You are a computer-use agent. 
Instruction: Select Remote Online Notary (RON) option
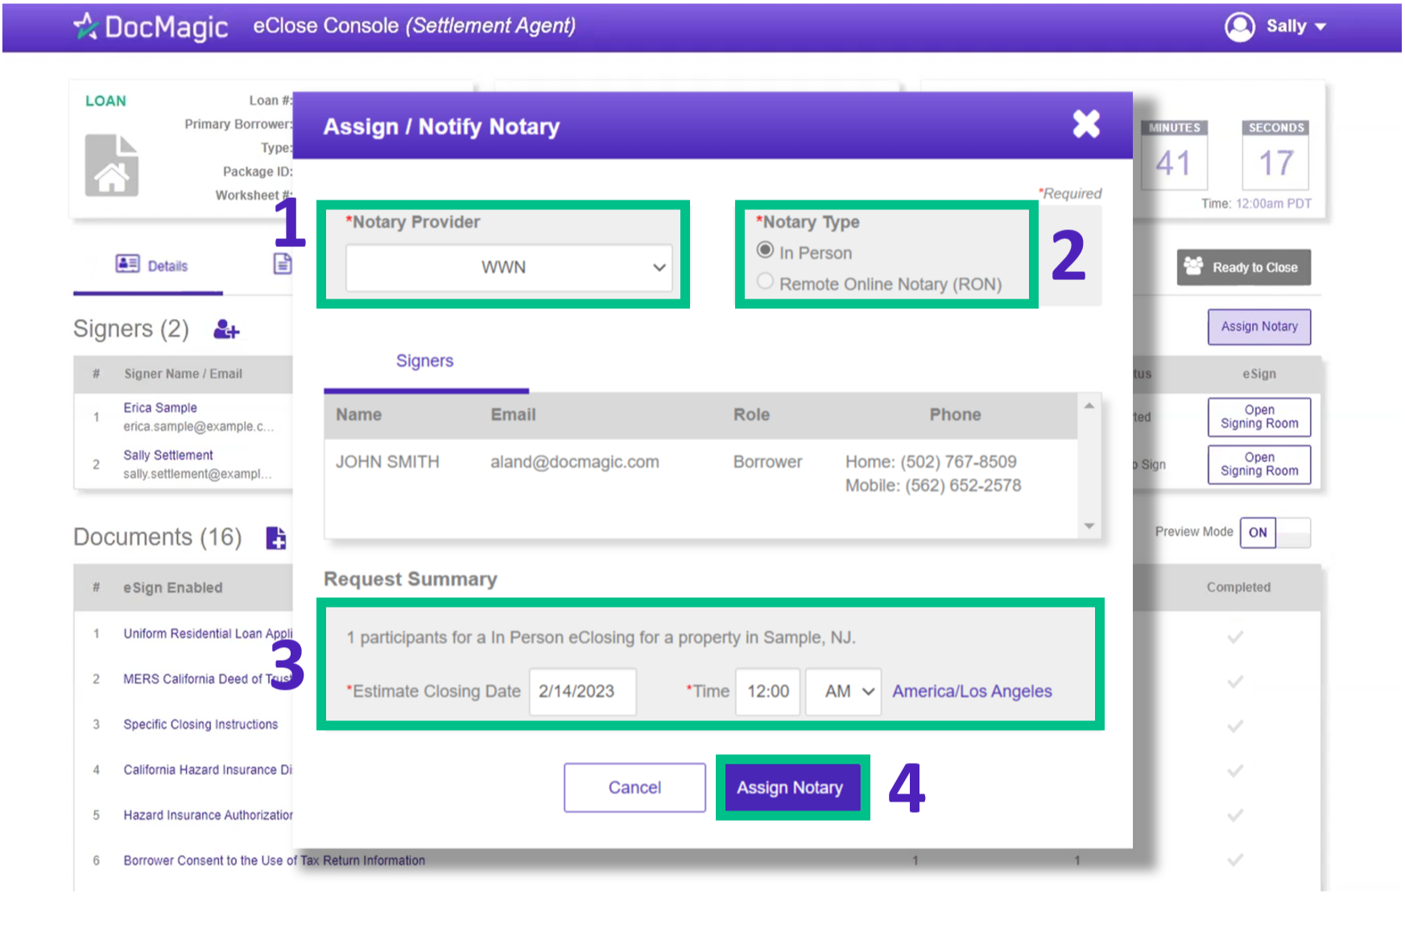point(765,282)
